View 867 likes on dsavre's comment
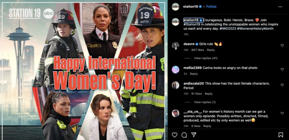Image resolution: width=289 pixels, height=140 pixels. click(198, 50)
